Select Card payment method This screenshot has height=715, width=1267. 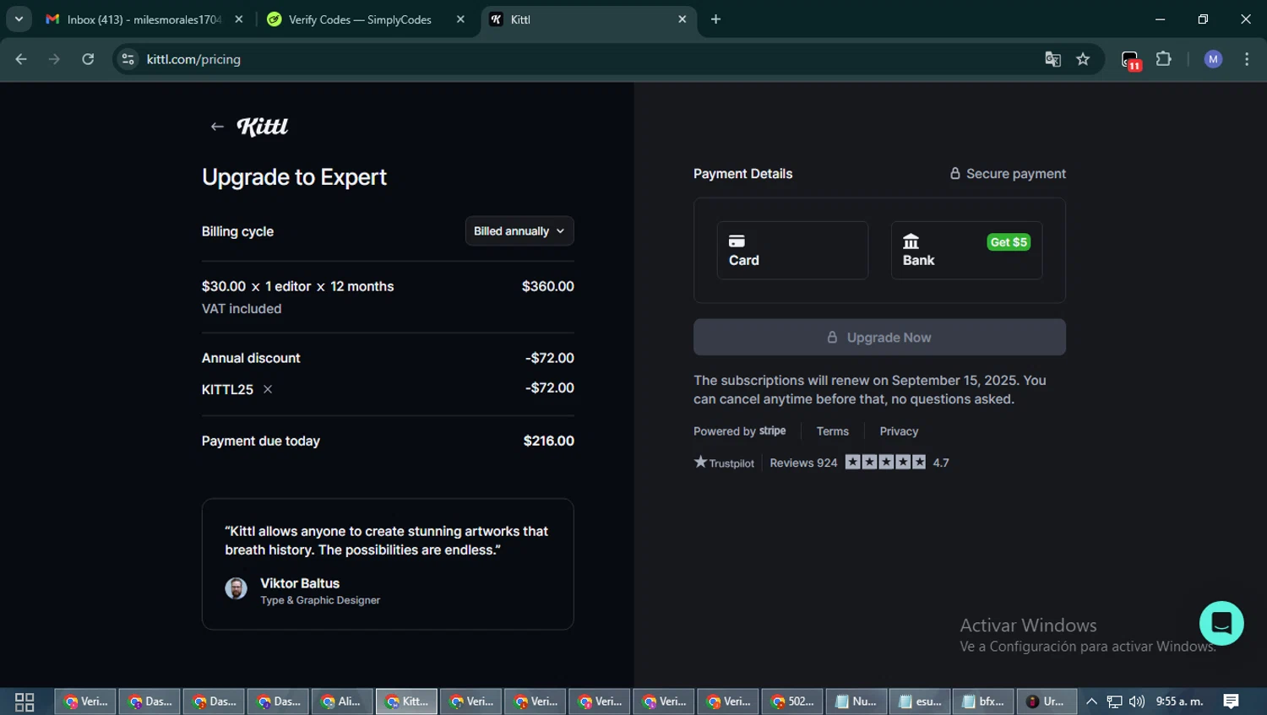pos(791,251)
